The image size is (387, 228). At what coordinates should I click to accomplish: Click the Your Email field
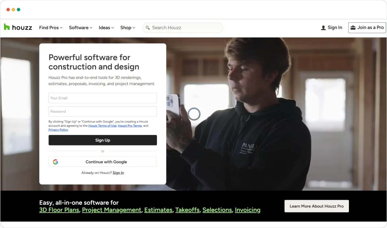[103, 98]
